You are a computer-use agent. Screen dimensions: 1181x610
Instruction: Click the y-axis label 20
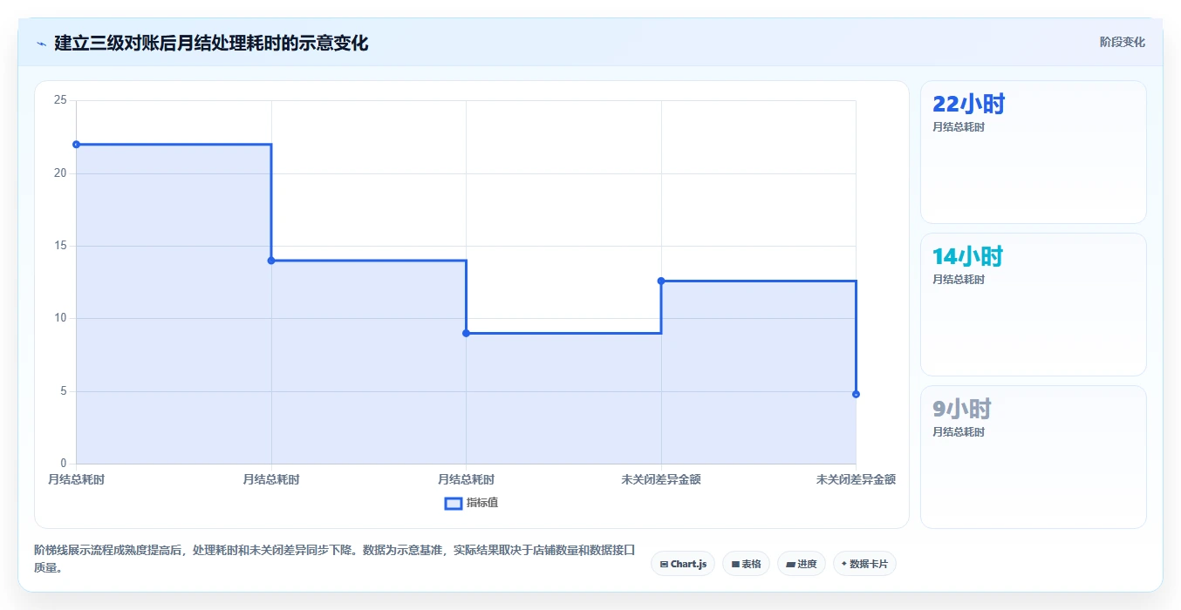(60, 173)
